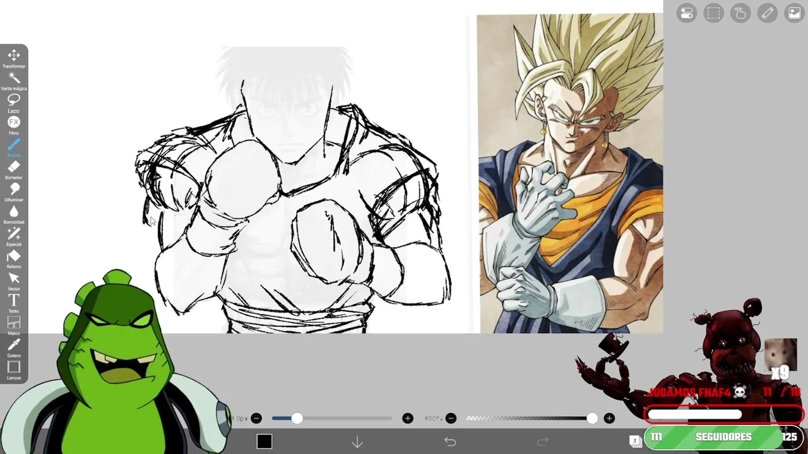The height and width of the screenshot is (454, 808).
Task: Open the ruler tool icon
Action: pyautogui.click(x=767, y=13)
